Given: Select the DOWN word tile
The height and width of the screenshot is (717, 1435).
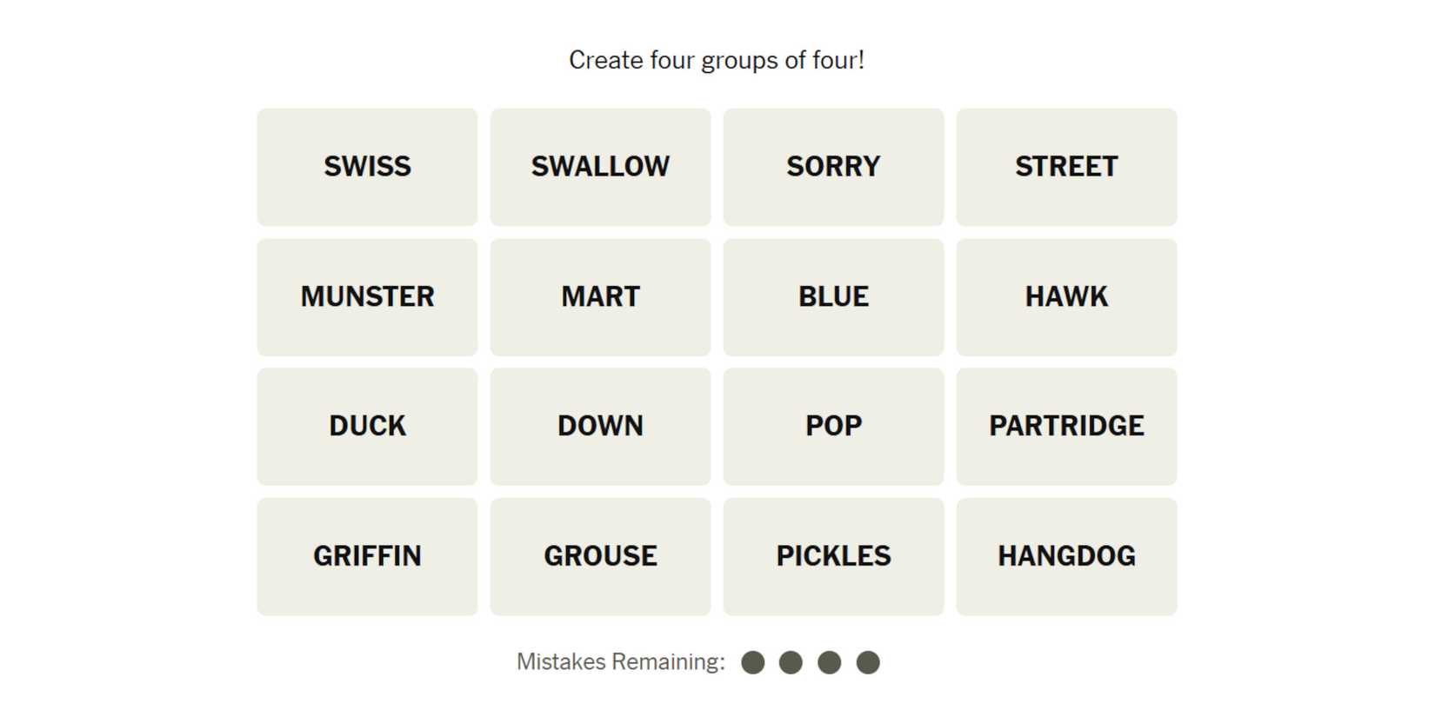Looking at the screenshot, I should [x=600, y=427].
